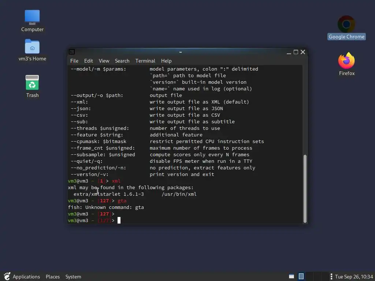
Task: Click '`path=` path to model file' line
Action: [188, 75]
